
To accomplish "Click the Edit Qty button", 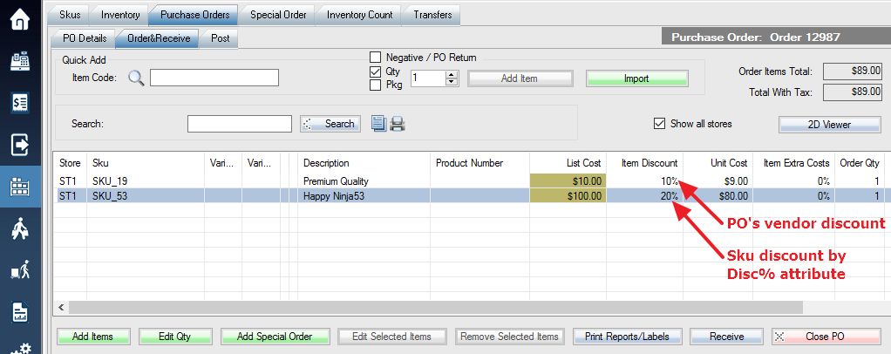I will 175,337.
